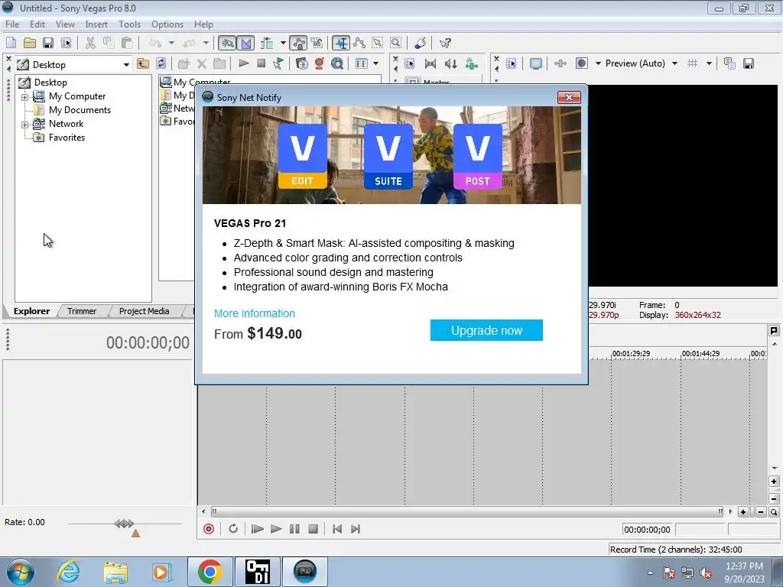Click the transport Pause button
This screenshot has width=783, height=587.
pyautogui.click(x=294, y=529)
